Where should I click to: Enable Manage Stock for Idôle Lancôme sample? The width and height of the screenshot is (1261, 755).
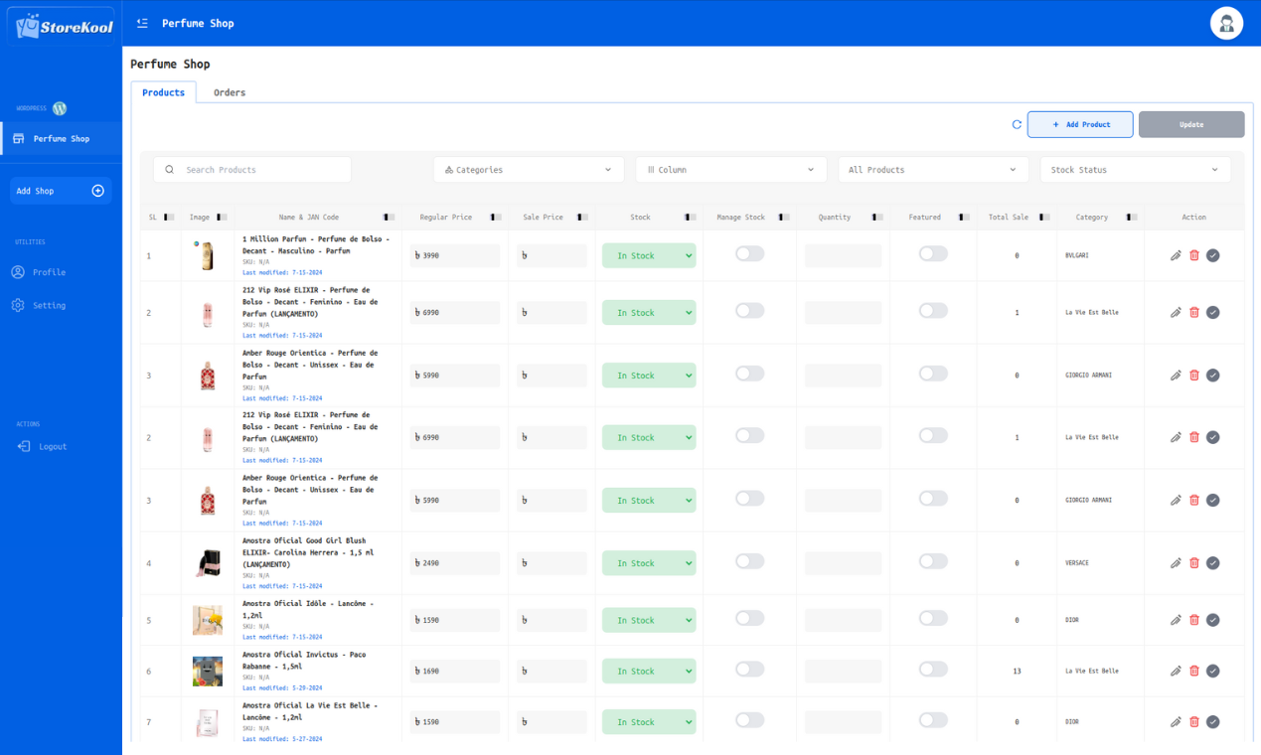click(749, 618)
